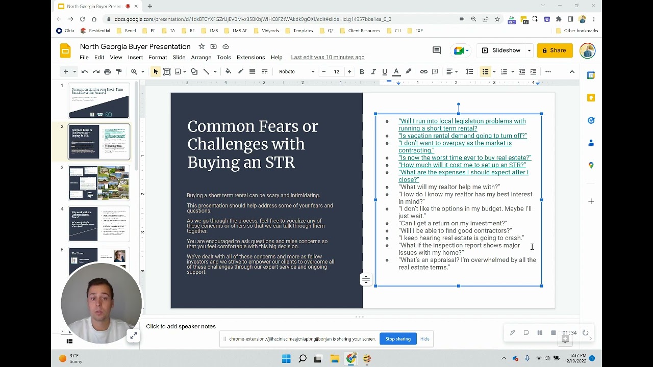Open the Roboto font dropdown

[296, 72]
